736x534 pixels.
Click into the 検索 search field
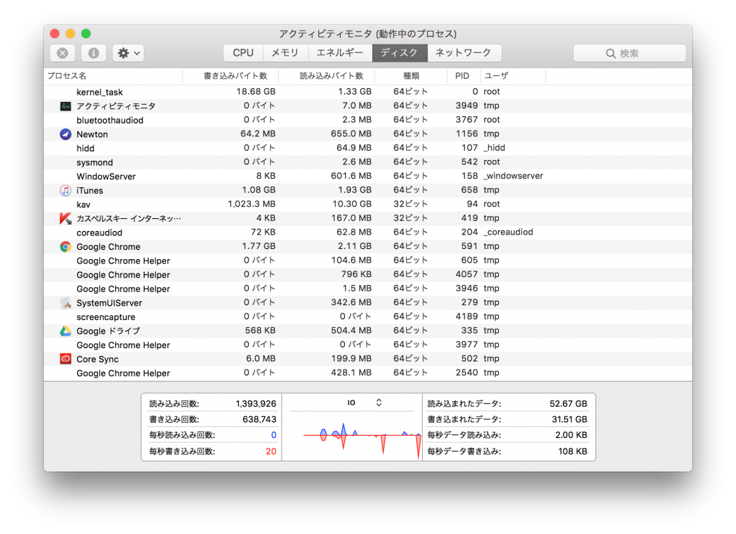(x=629, y=53)
